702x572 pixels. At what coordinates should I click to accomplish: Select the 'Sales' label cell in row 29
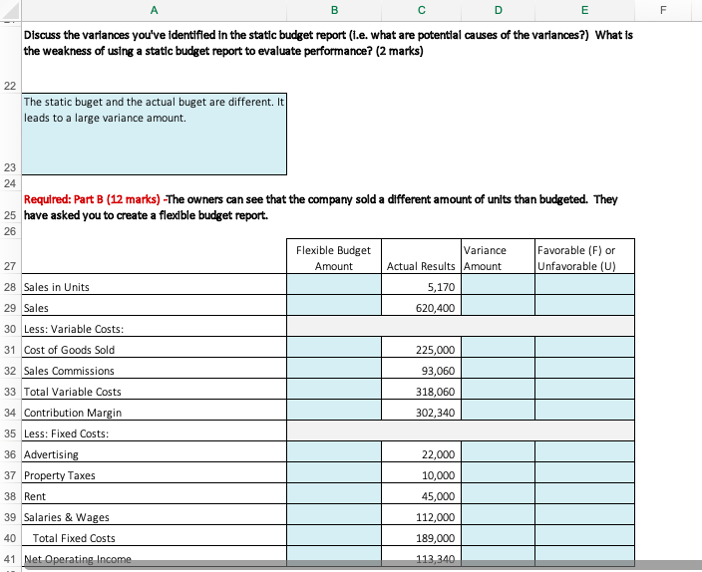point(154,305)
